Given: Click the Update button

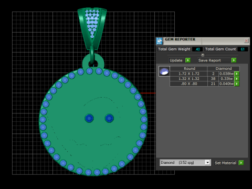Looking at the screenshot, I should [x=176, y=60].
